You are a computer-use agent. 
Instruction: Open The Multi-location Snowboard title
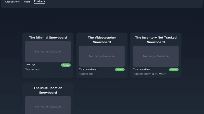[x=48, y=90]
